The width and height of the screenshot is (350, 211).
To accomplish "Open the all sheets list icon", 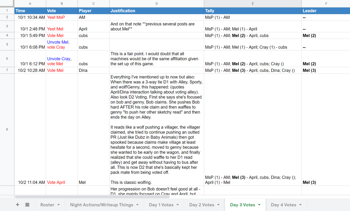I will point(27,205).
